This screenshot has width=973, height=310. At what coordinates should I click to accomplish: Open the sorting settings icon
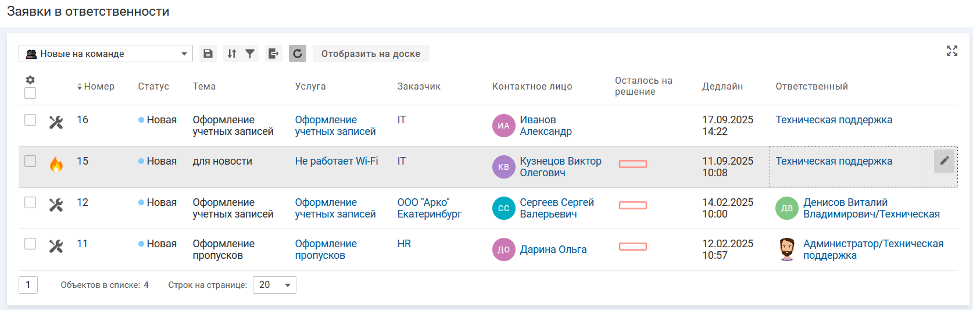click(x=232, y=54)
